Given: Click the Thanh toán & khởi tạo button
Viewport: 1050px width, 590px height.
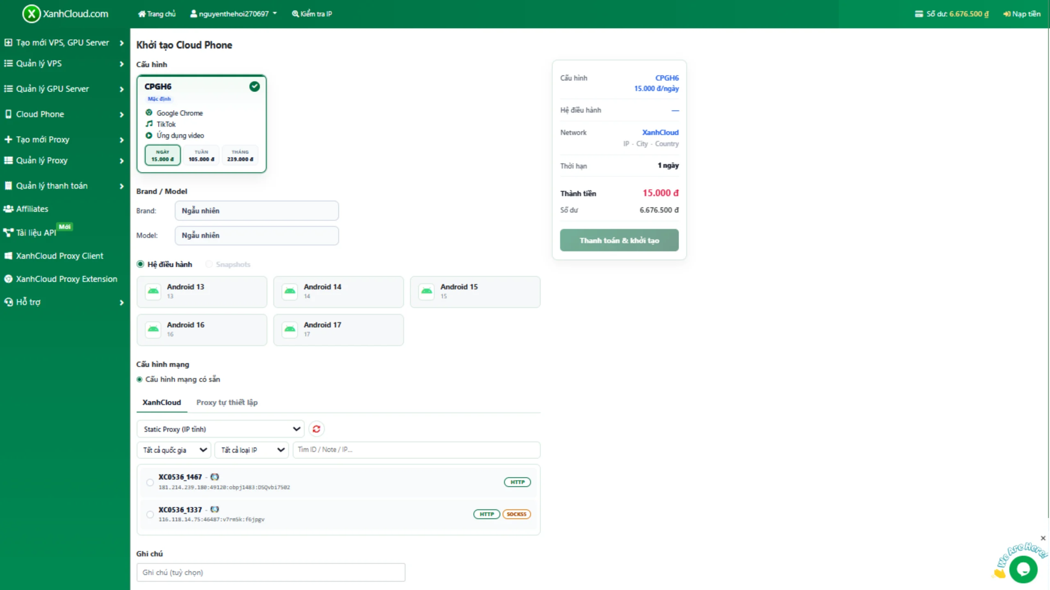Looking at the screenshot, I should (619, 241).
